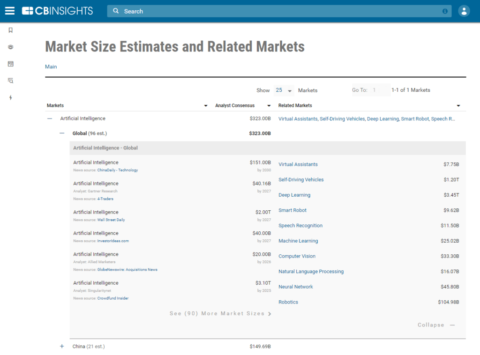This screenshot has width=480, height=355.
Task: Open the news feed sidebar icon
Action: point(10,64)
